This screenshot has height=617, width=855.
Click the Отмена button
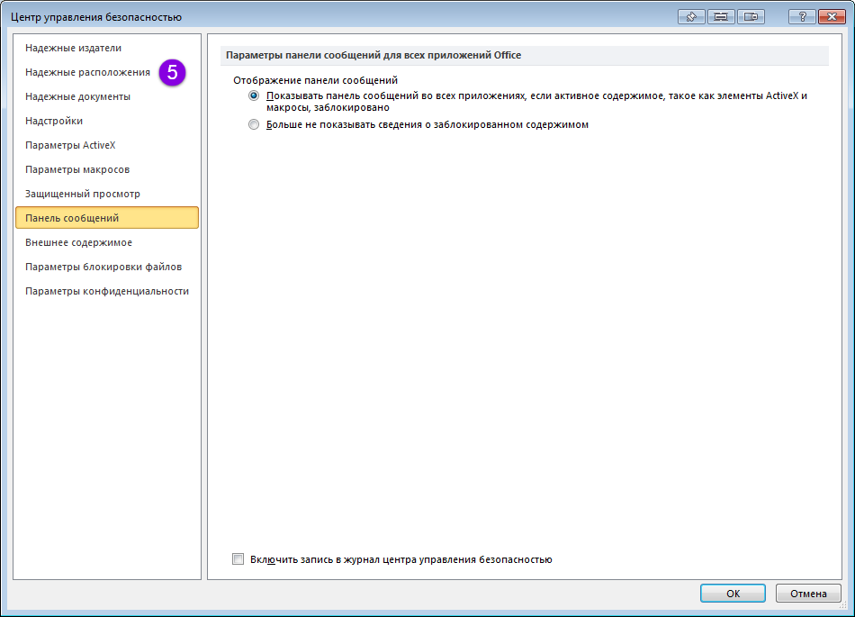(x=808, y=594)
